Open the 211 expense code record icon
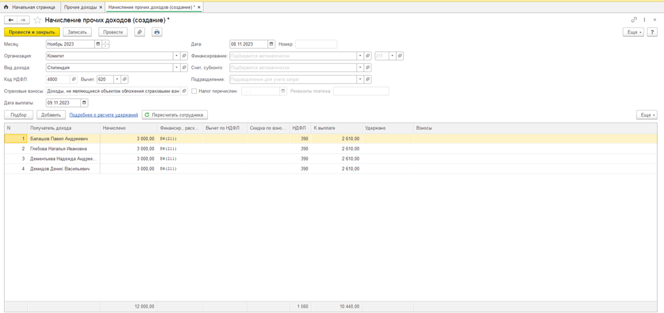Screen dimensions: 664x313 399,56
